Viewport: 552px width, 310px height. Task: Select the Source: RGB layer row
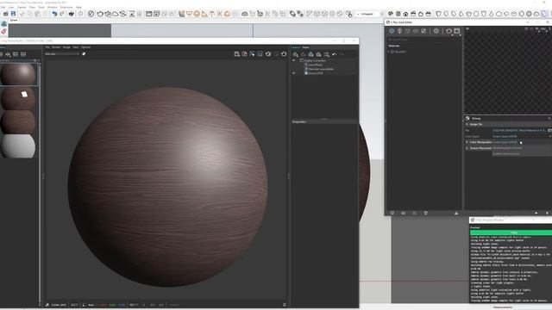(x=323, y=73)
